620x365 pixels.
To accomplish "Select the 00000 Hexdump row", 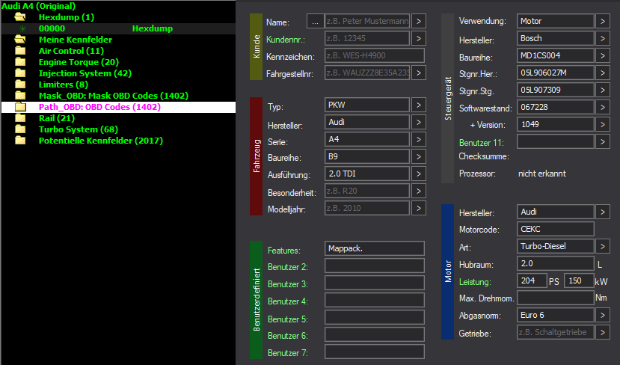I will click(x=118, y=28).
